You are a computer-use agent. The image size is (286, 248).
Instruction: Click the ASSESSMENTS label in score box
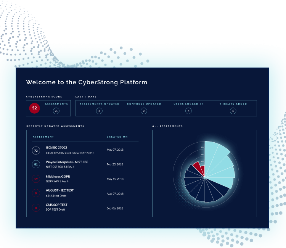click(56, 104)
